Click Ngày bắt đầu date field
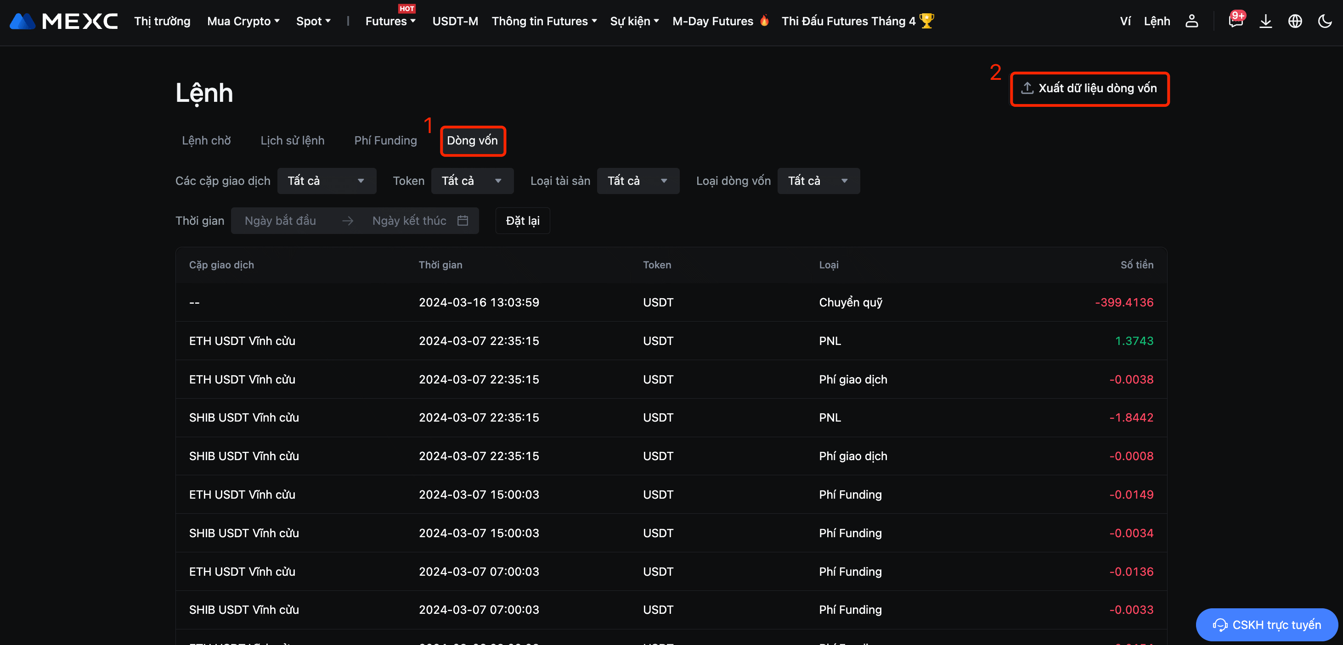Screen dimensions: 1343x645 click(281, 221)
